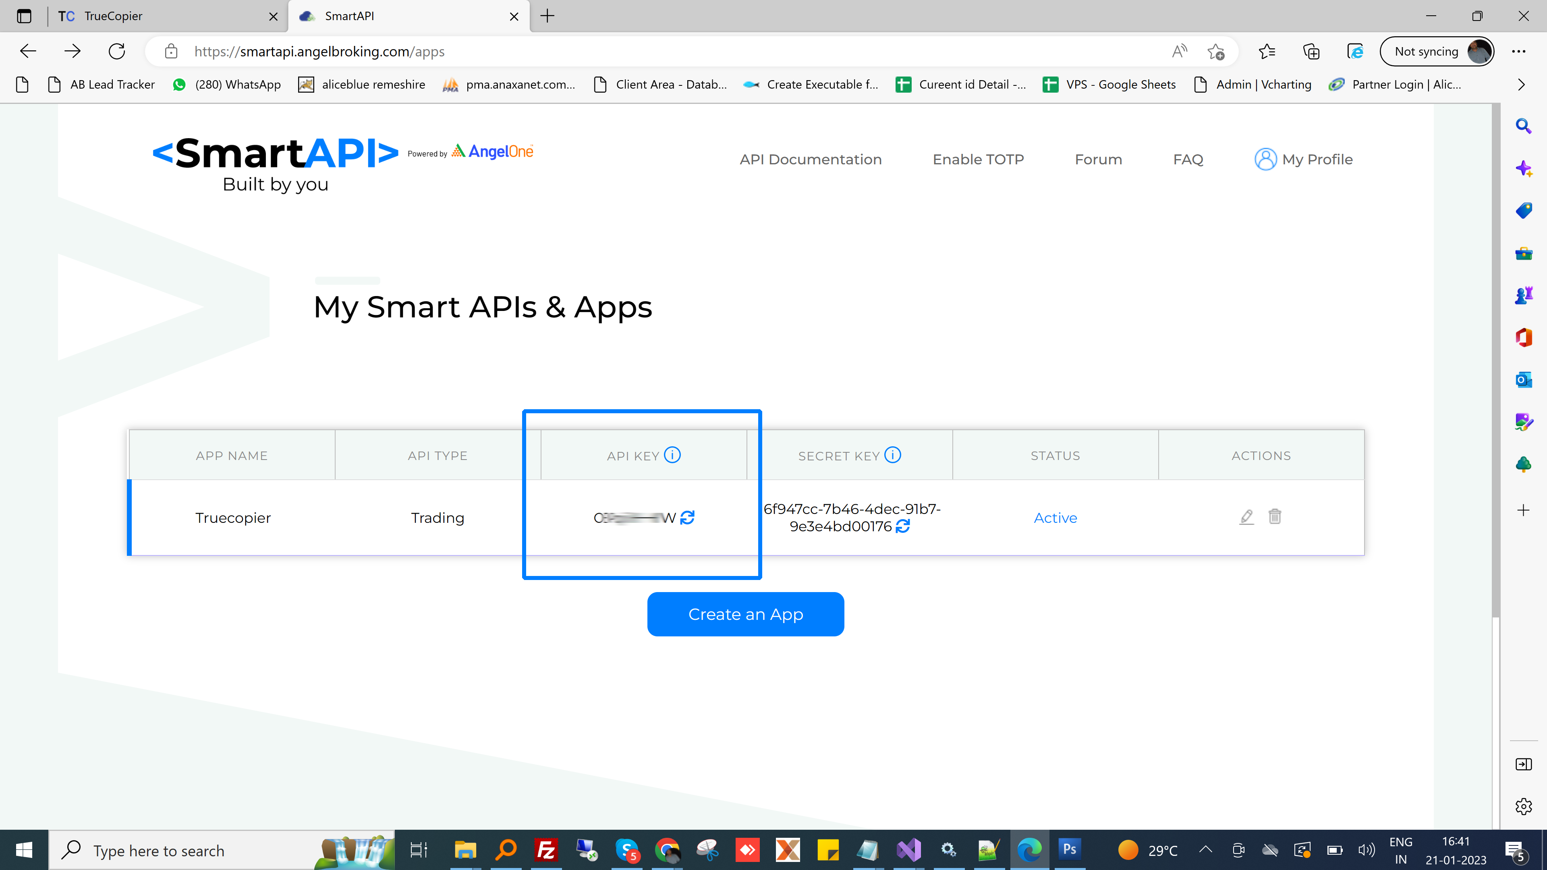Screen dimensions: 1547x870
Task: Open Photoshop from taskbar
Action: 1070,850
